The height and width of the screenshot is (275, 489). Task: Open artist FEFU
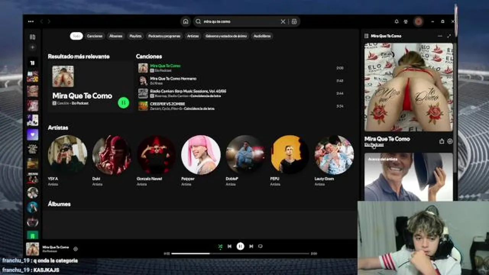tap(290, 155)
